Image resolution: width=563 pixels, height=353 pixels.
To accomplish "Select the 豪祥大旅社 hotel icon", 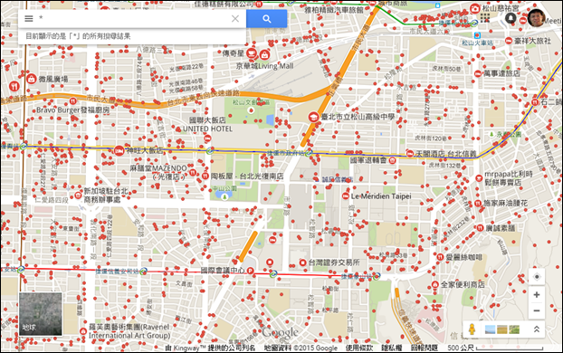I will (509, 41).
